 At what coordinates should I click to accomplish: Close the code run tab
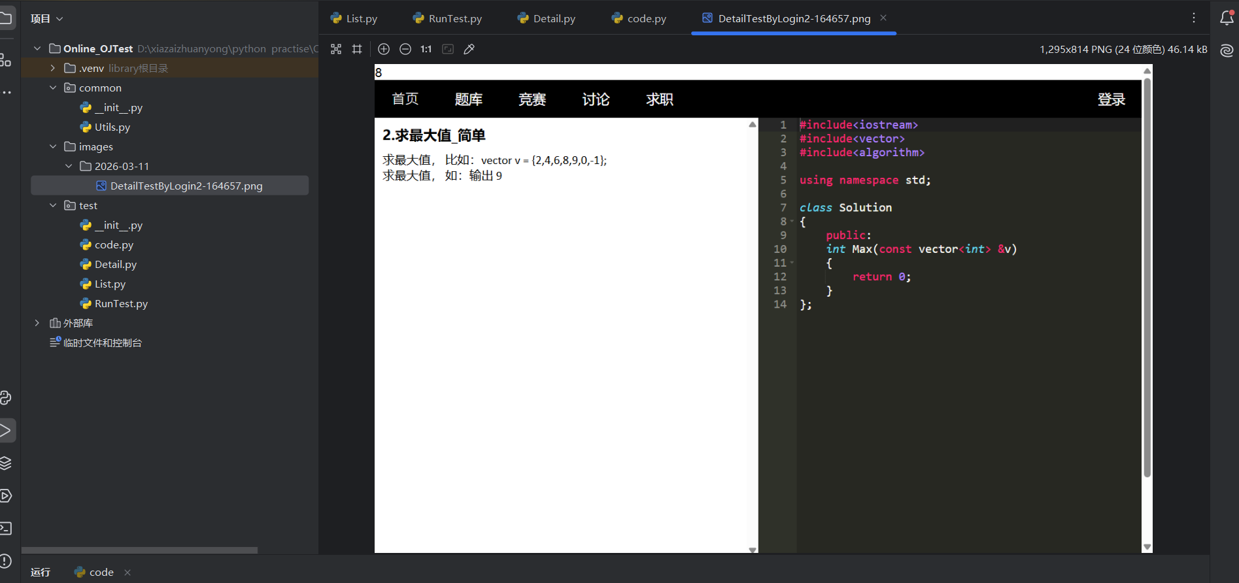coord(127,573)
